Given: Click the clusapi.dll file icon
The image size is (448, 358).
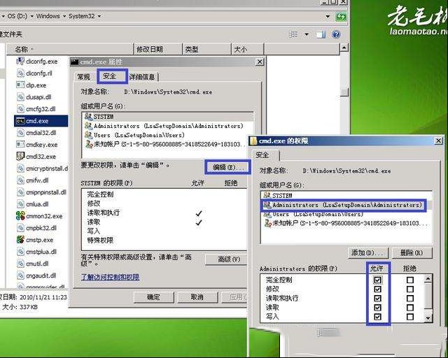Looking at the screenshot, I should click(20, 97).
